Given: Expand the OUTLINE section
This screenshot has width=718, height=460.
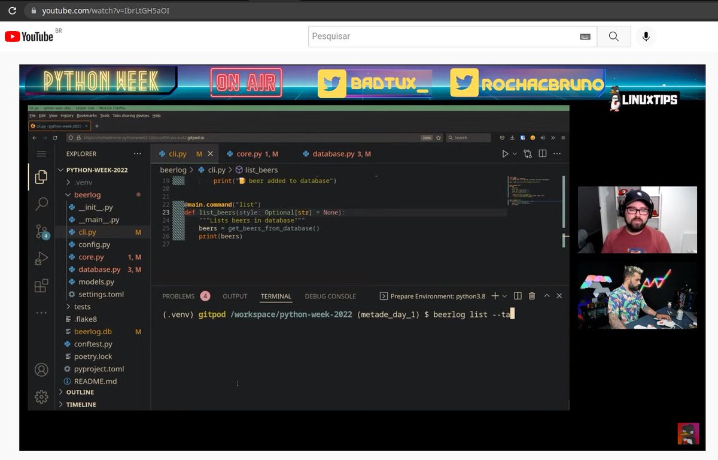Looking at the screenshot, I should (80, 392).
